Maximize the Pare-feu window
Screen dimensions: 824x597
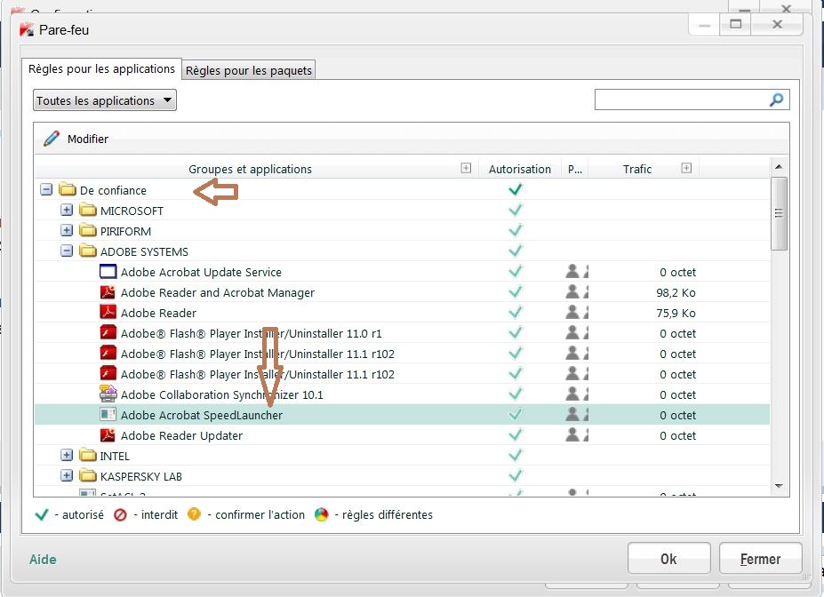click(x=736, y=24)
